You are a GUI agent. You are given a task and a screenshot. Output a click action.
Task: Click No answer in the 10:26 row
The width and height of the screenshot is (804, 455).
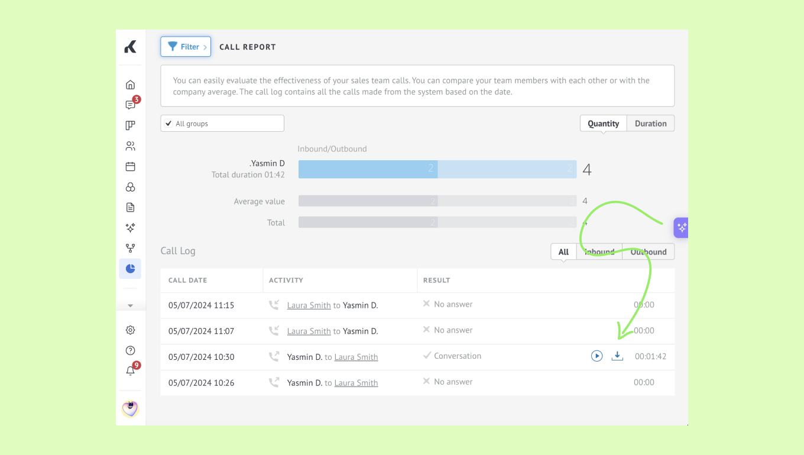pyautogui.click(x=453, y=382)
